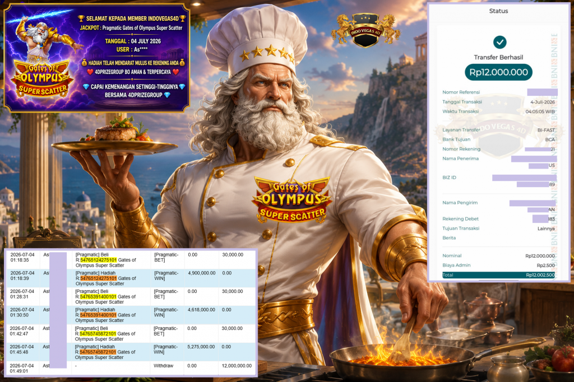
Task: Click the 2026-07-04 01:30:50 timestamp cell
Action: coord(22,312)
